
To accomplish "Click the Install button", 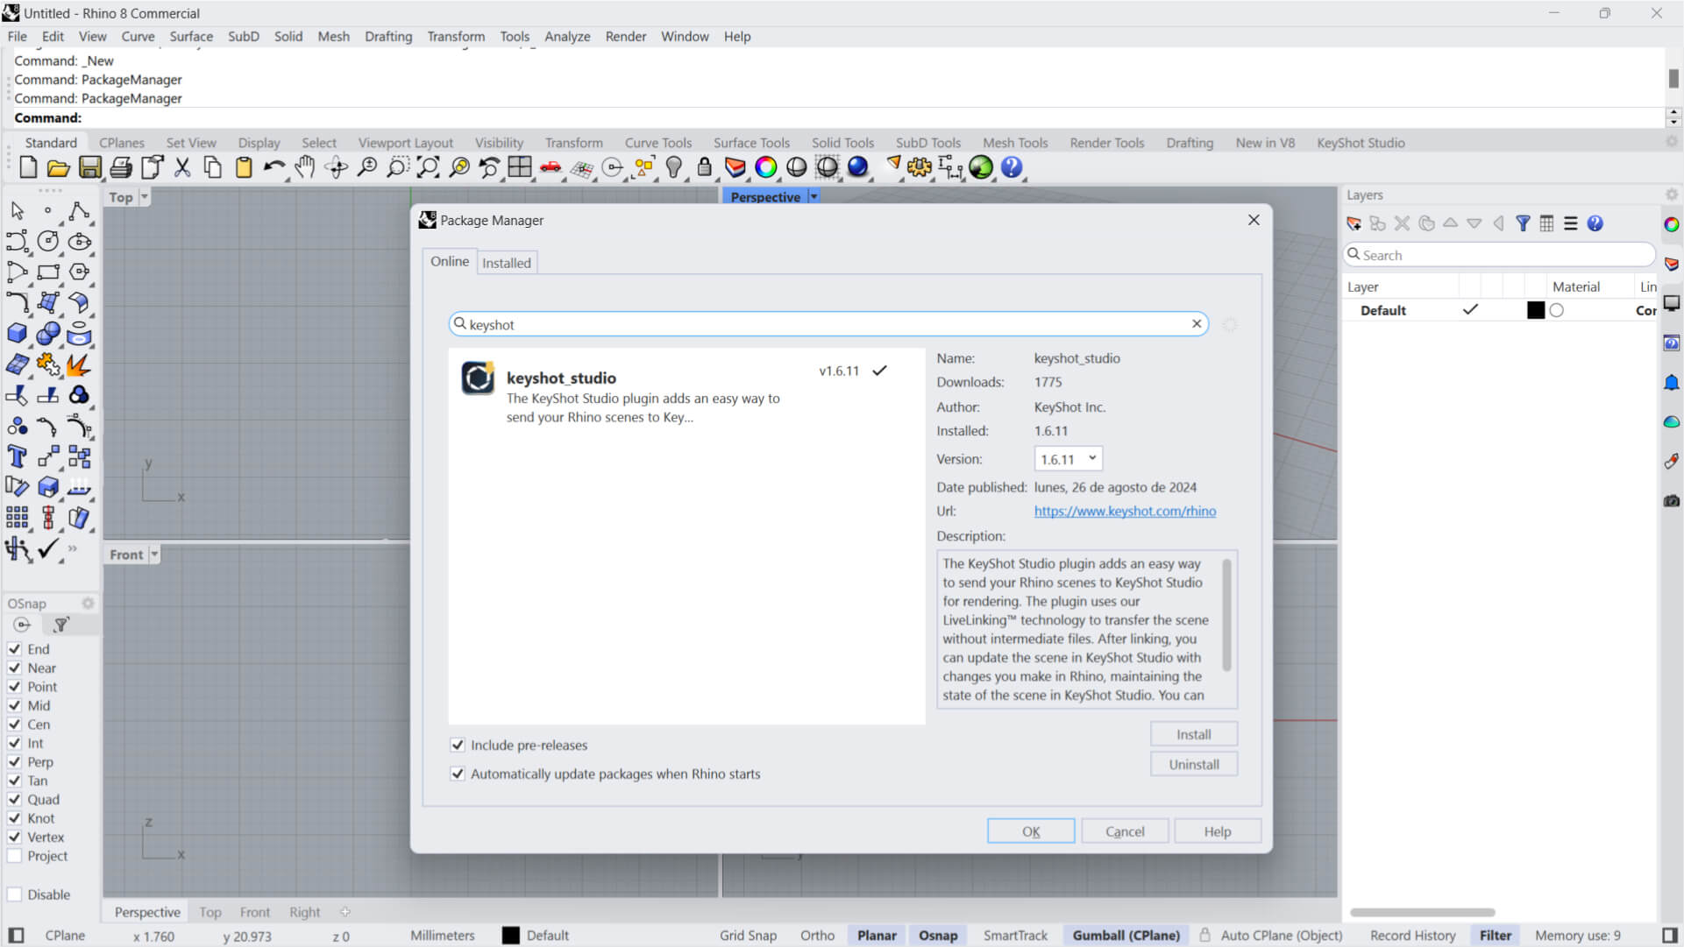I will 1194,735.
